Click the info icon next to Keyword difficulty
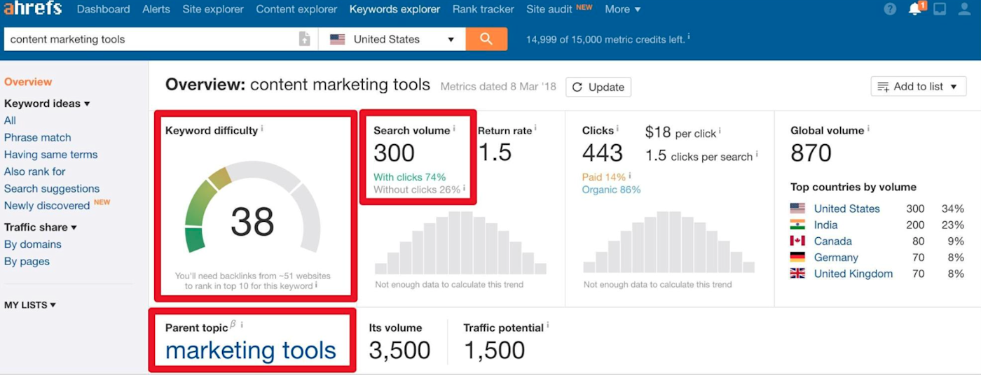The width and height of the screenshot is (981, 375). [x=262, y=129]
